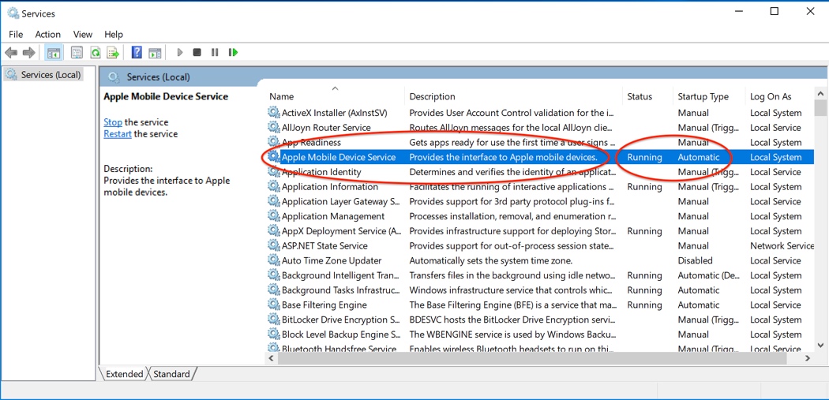Select Background Intelligent Transfer service row
The image size is (829, 400).
(x=540, y=275)
